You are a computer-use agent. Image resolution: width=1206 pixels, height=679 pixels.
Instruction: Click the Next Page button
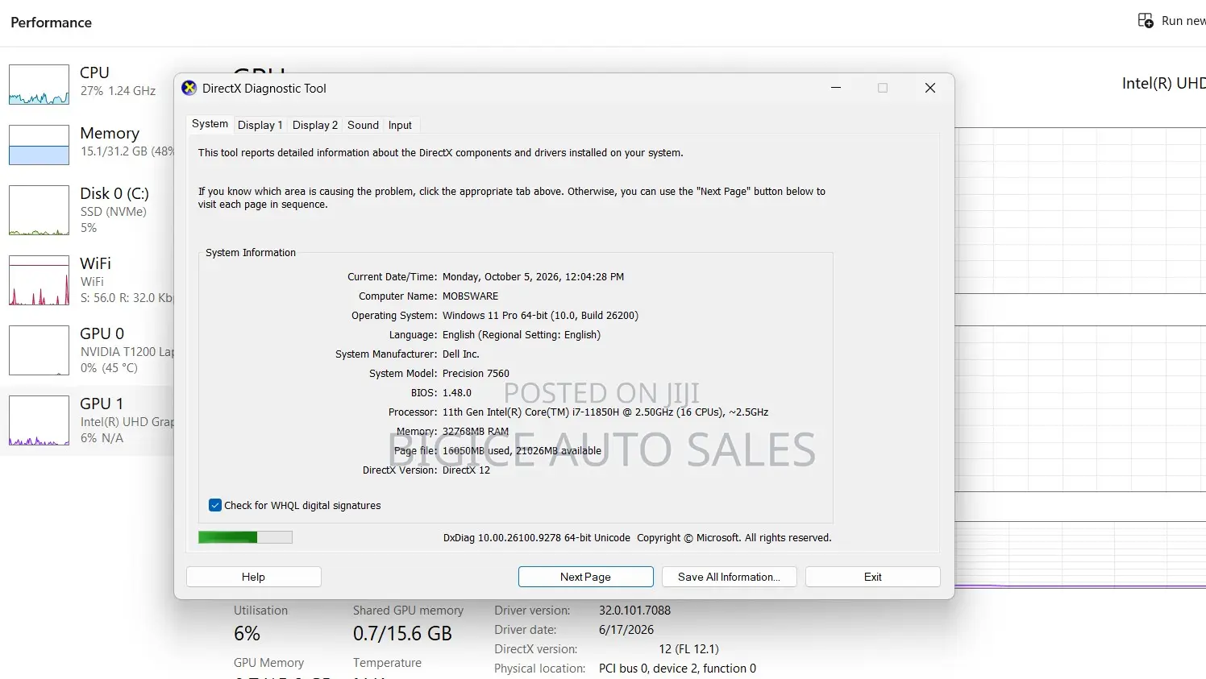click(586, 577)
